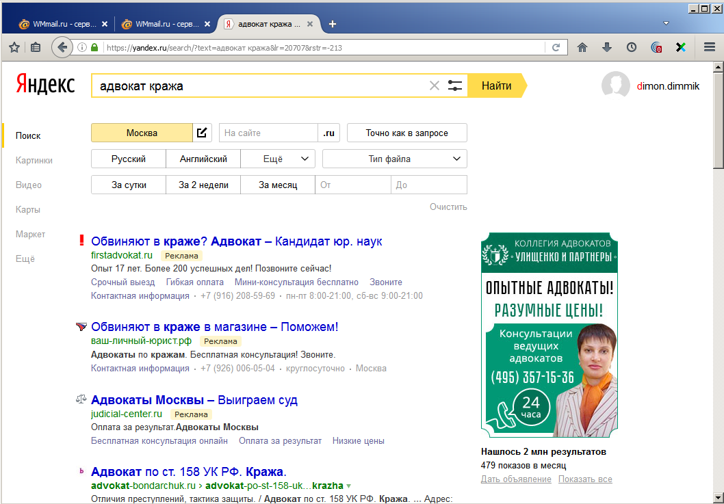Click the WMmail notifier toolbar icon
Screen dimensions: 724x504
click(656, 47)
